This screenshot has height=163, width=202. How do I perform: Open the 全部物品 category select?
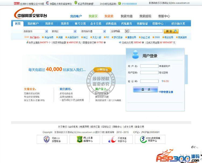point(119,31)
